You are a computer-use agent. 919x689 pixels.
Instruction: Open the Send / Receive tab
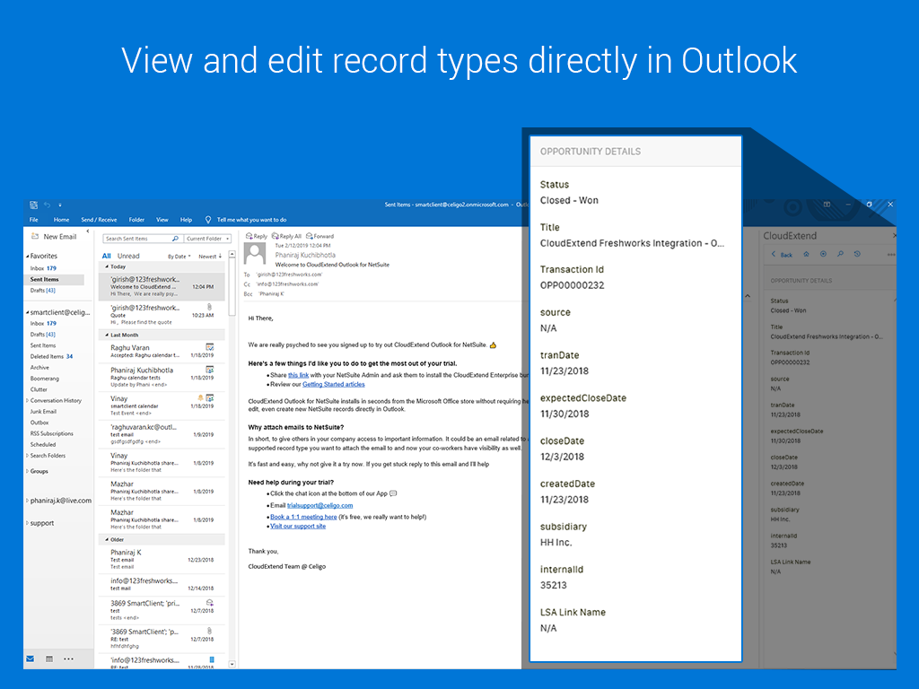click(x=99, y=220)
